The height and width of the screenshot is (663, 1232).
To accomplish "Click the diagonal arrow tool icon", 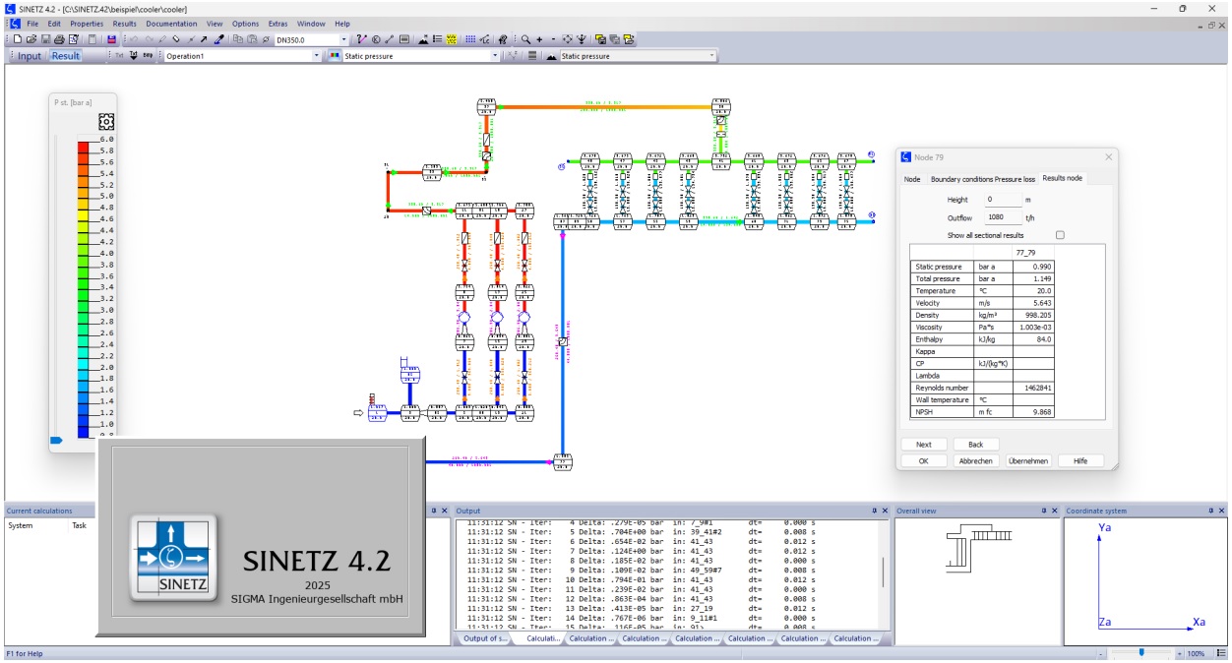I will coord(204,39).
